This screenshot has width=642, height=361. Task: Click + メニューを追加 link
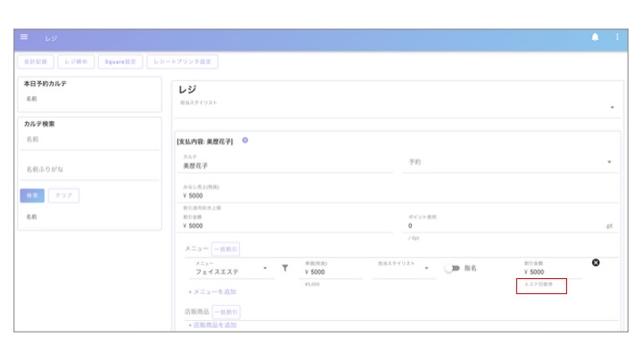tap(211, 291)
